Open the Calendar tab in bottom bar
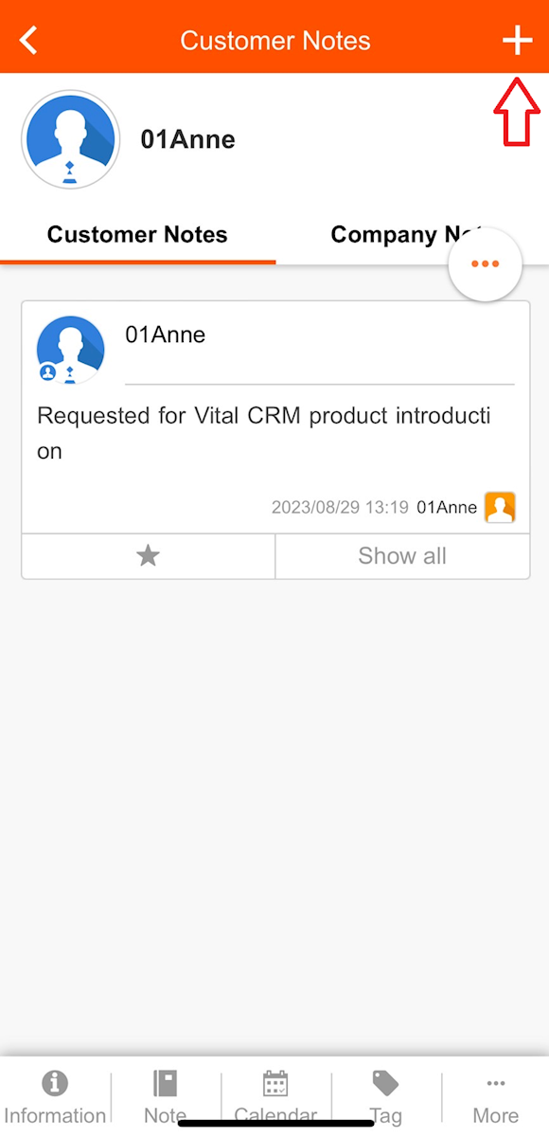 pos(275,1098)
